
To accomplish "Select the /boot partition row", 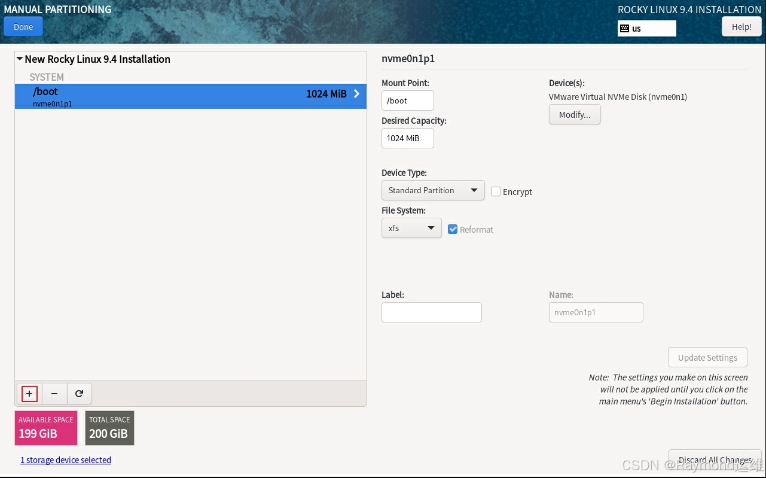I will coord(191,96).
